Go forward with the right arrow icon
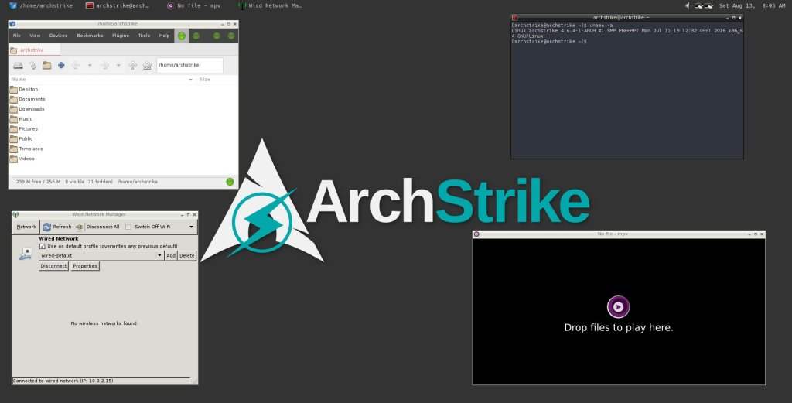792x403 pixels. pos(104,65)
